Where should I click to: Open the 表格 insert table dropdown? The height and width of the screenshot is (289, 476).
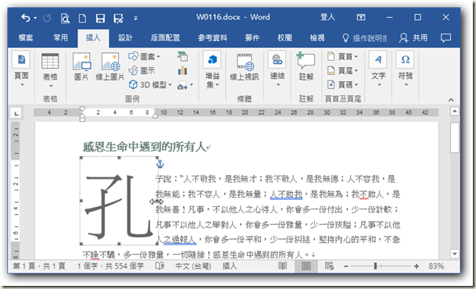pyautogui.click(x=50, y=70)
